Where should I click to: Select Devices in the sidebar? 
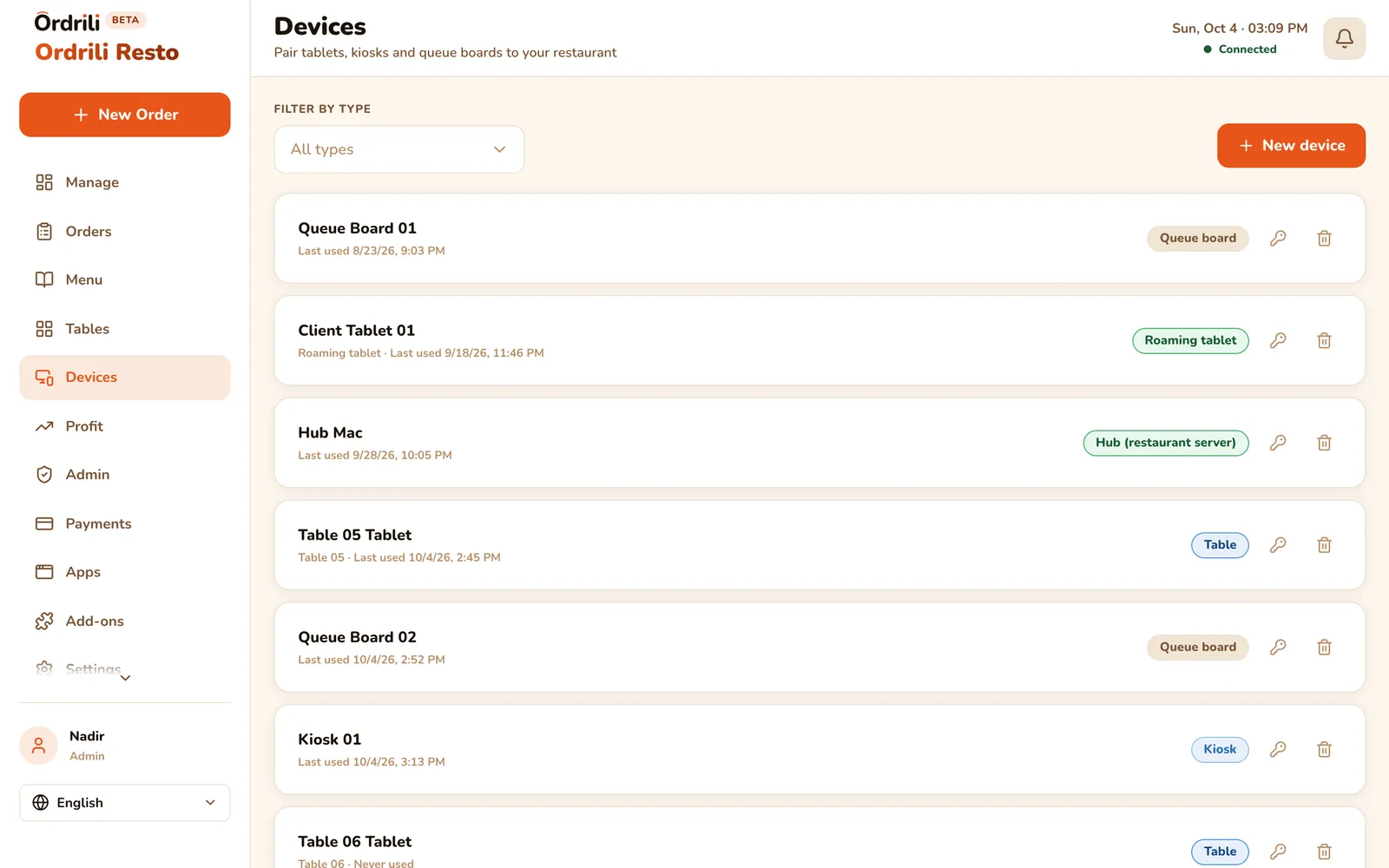(125, 378)
